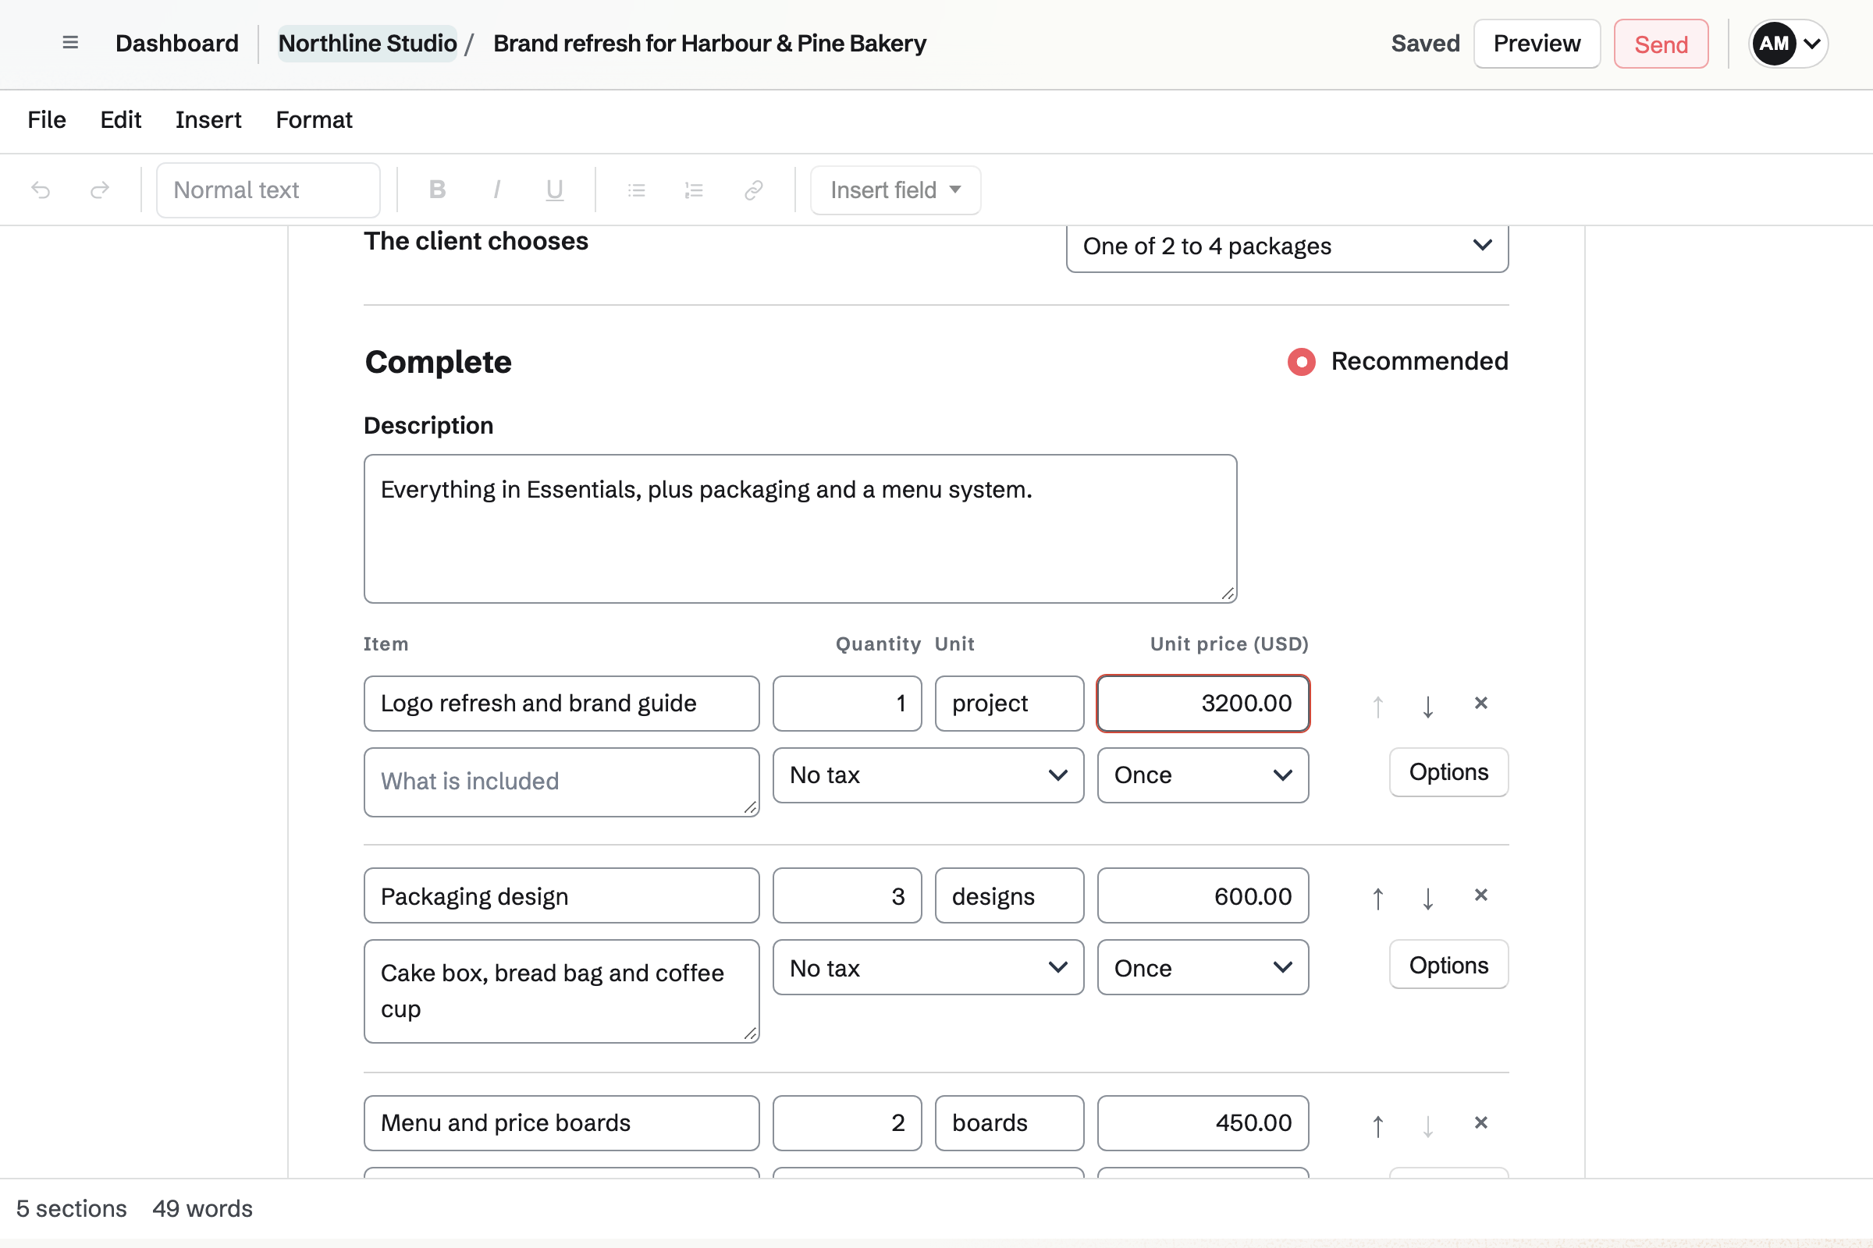The height and width of the screenshot is (1248, 1873).
Task: Click the package Description text area
Action: pyautogui.click(x=801, y=529)
